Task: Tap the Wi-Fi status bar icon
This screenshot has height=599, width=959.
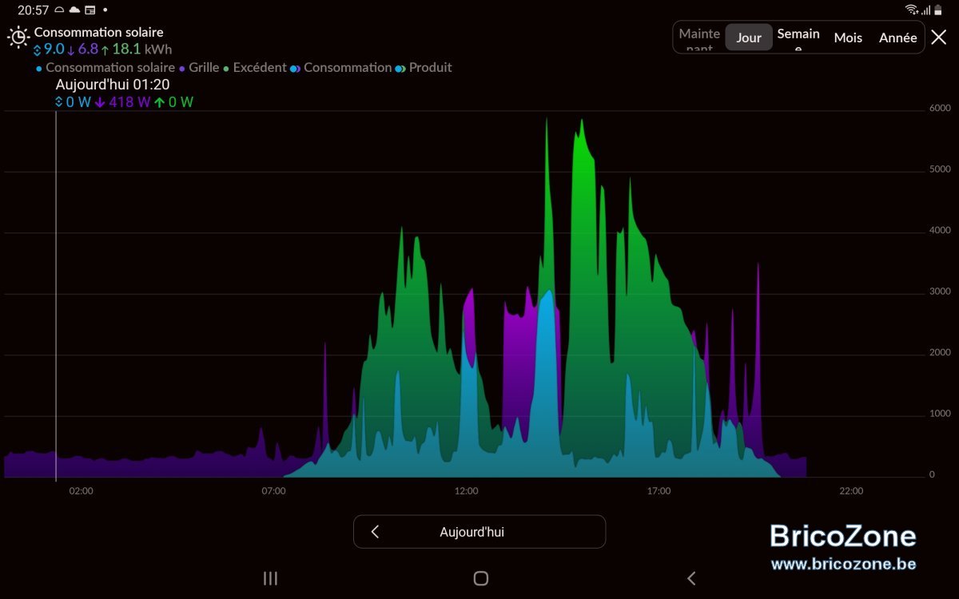Action: click(912, 10)
